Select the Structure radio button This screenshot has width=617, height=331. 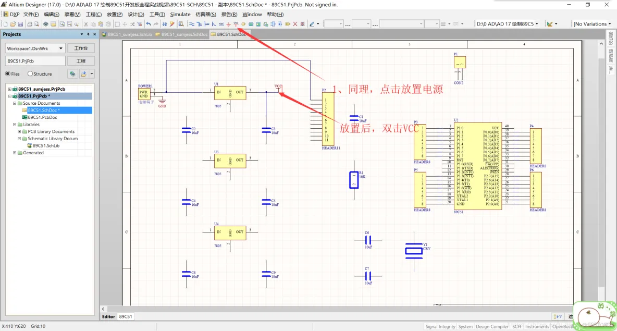click(30, 74)
